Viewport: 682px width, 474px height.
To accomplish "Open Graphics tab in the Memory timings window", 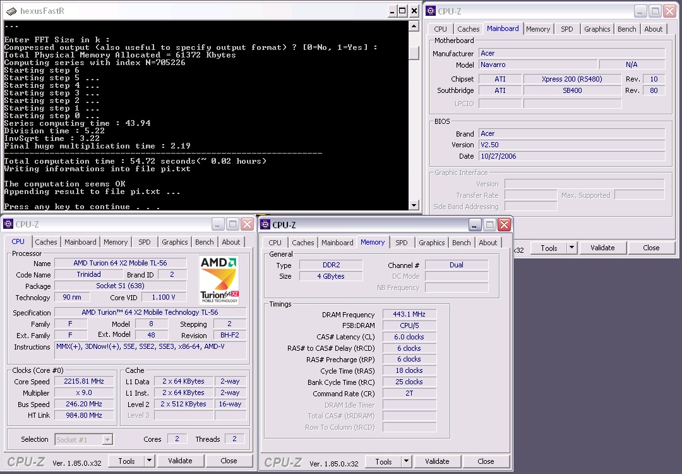I will pyautogui.click(x=432, y=243).
